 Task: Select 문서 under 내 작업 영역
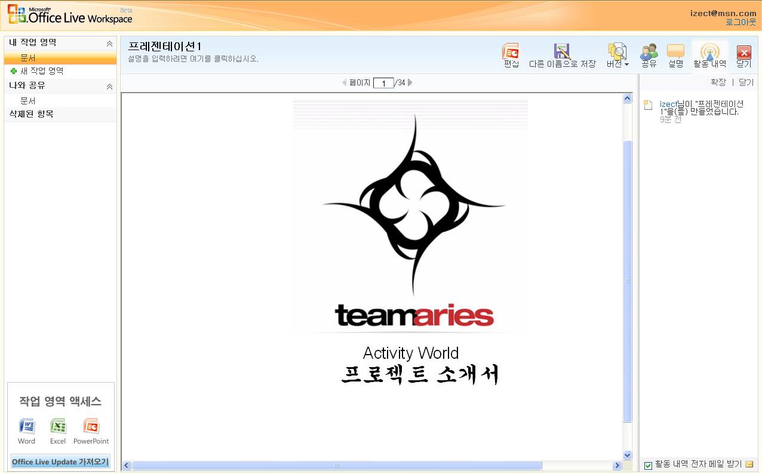click(27, 57)
